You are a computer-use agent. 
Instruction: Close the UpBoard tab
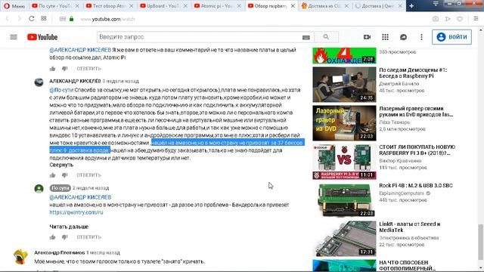(185, 6)
